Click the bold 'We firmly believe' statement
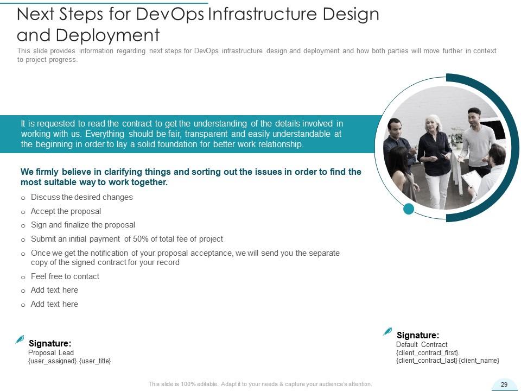 point(190,177)
